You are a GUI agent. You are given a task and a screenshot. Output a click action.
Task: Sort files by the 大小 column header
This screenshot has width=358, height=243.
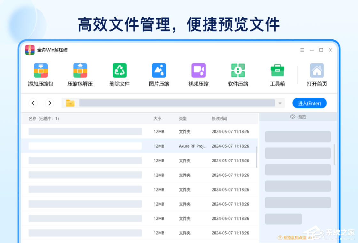point(157,118)
